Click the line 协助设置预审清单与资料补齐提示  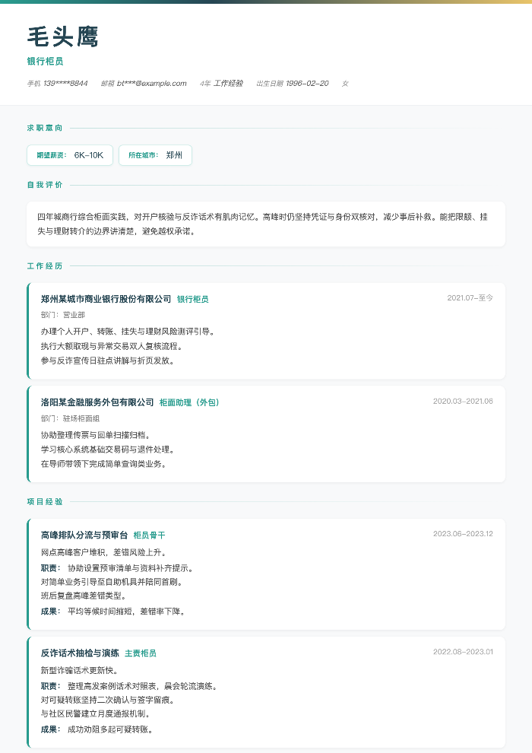[131, 568]
